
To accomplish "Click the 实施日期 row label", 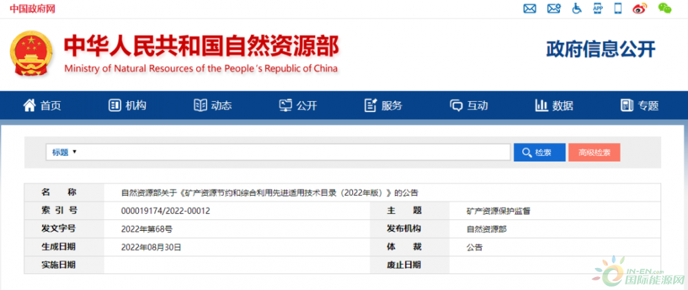I will pyautogui.click(x=58, y=265).
